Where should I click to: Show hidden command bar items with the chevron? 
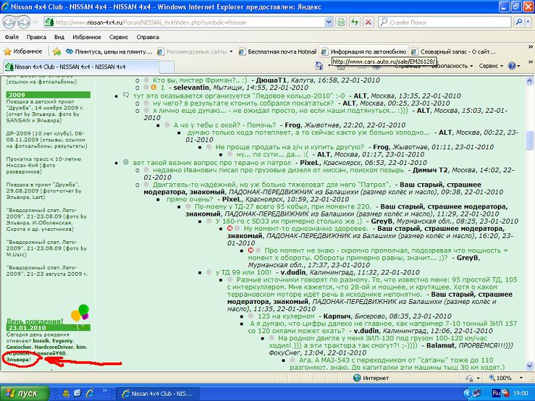coord(530,62)
